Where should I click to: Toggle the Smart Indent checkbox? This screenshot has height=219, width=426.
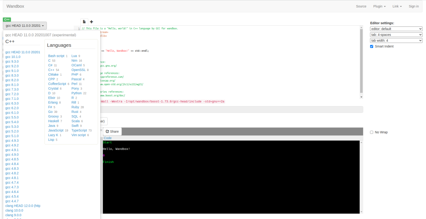click(x=372, y=46)
